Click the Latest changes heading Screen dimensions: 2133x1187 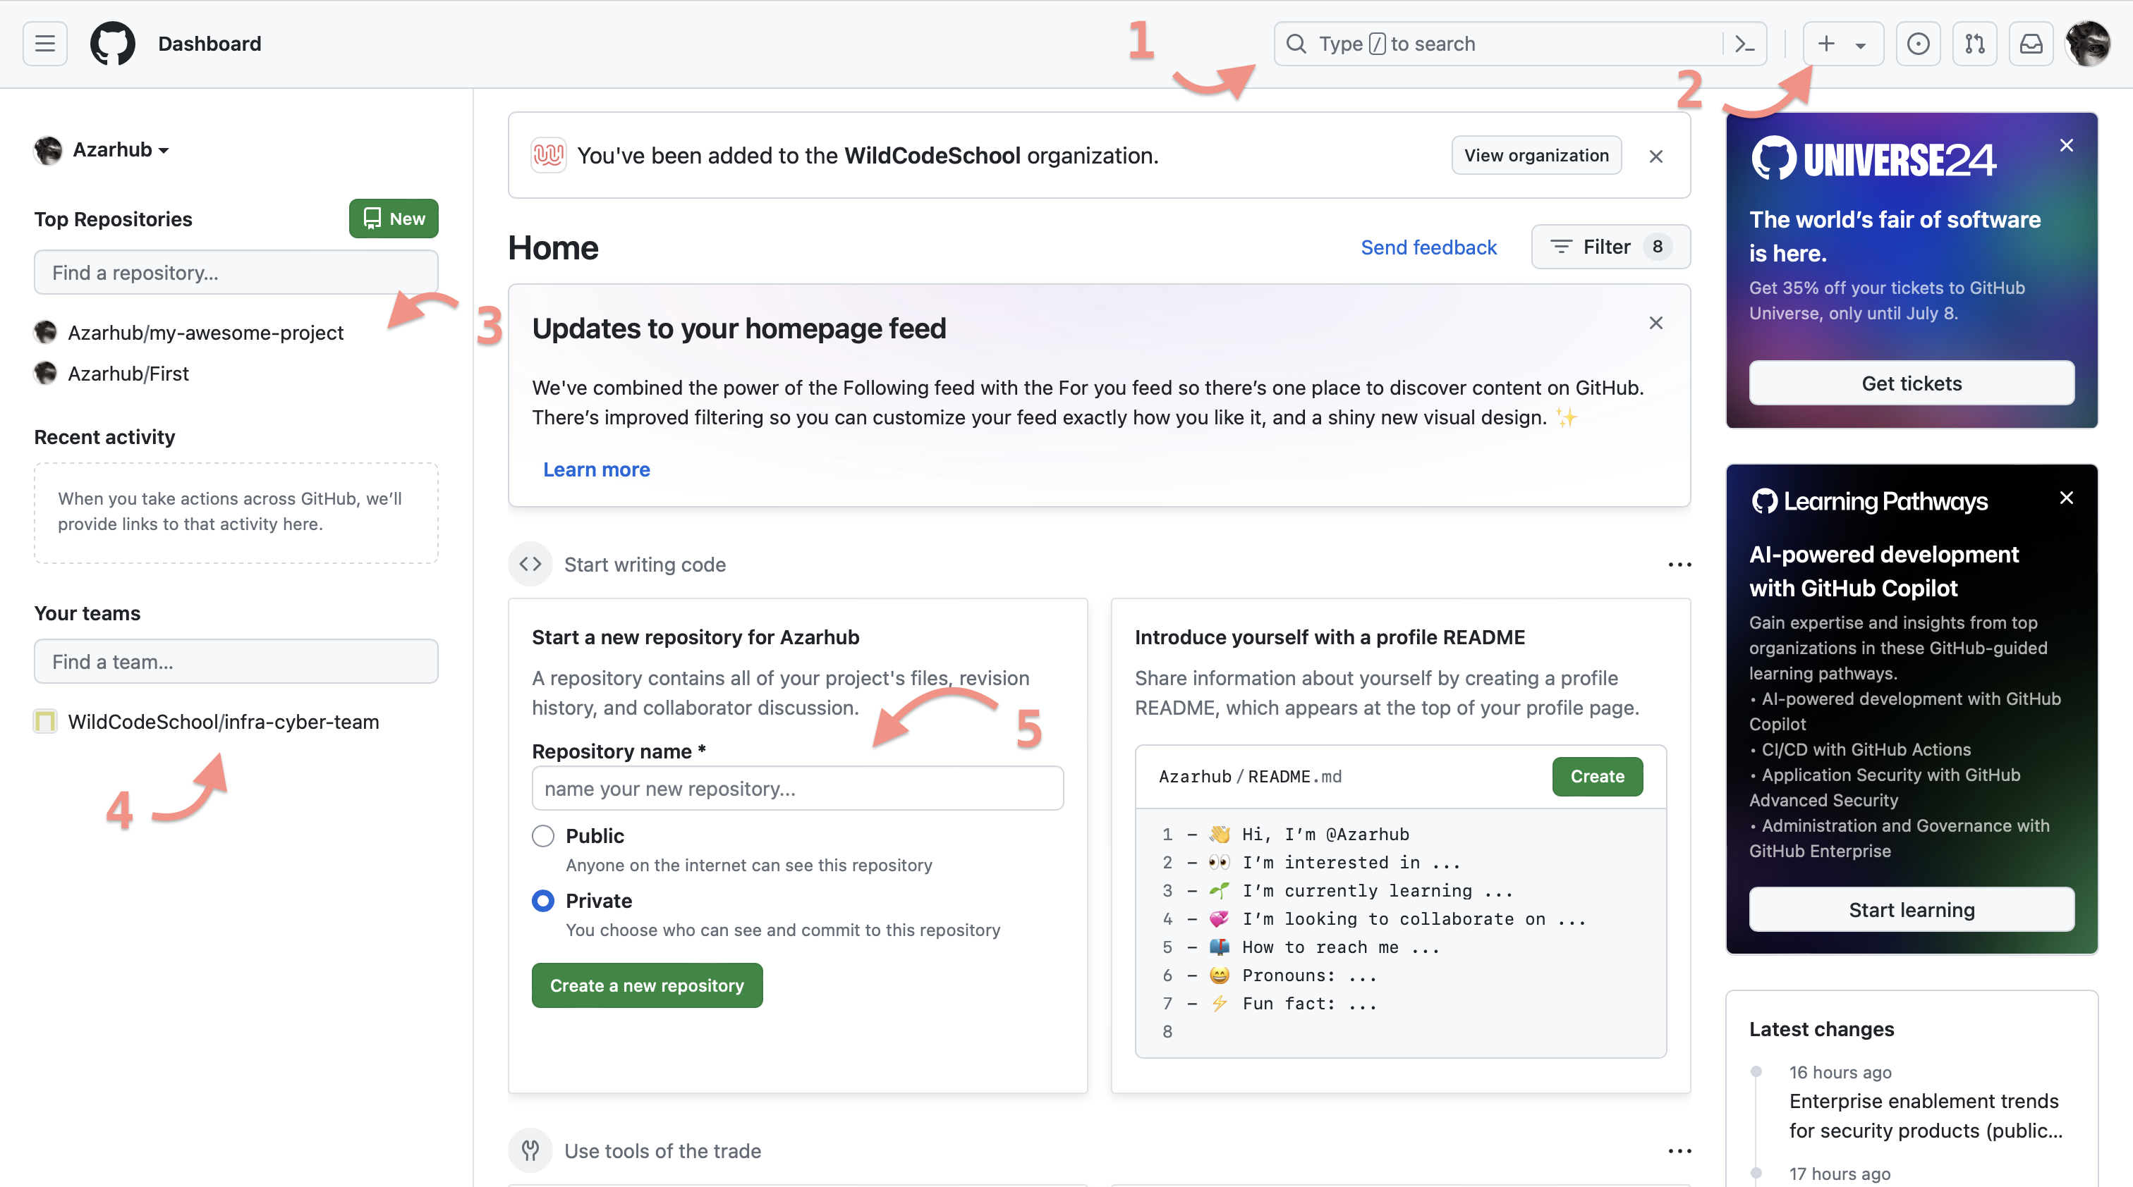click(x=1822, y=1029)
